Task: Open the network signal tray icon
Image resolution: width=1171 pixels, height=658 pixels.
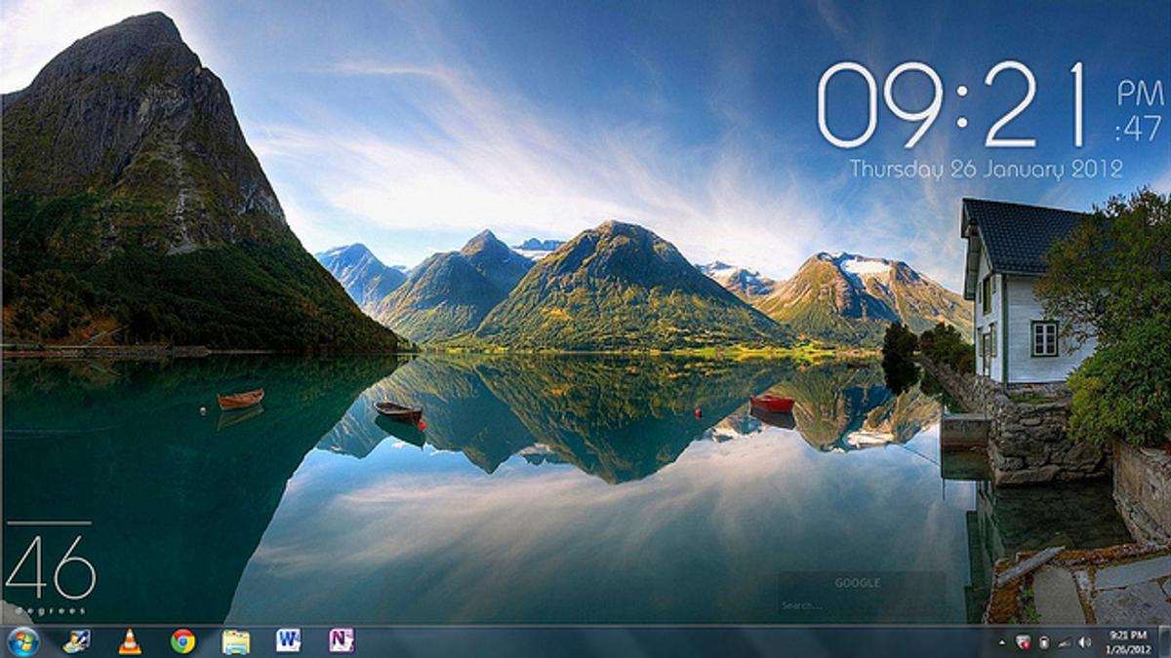Action: 1064,642
